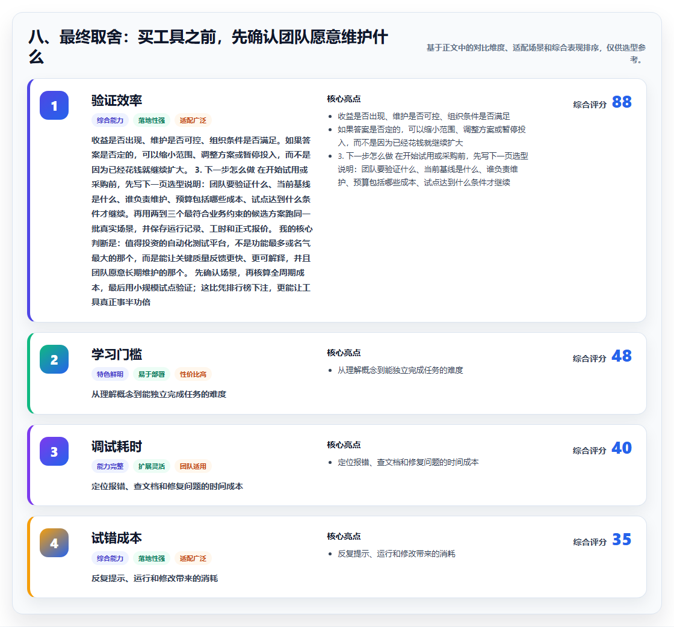Image resolution: width=674 pixels, height=627 pixels.
Task: Click bullet 如果答案是否定的
Action: [431, 136]
